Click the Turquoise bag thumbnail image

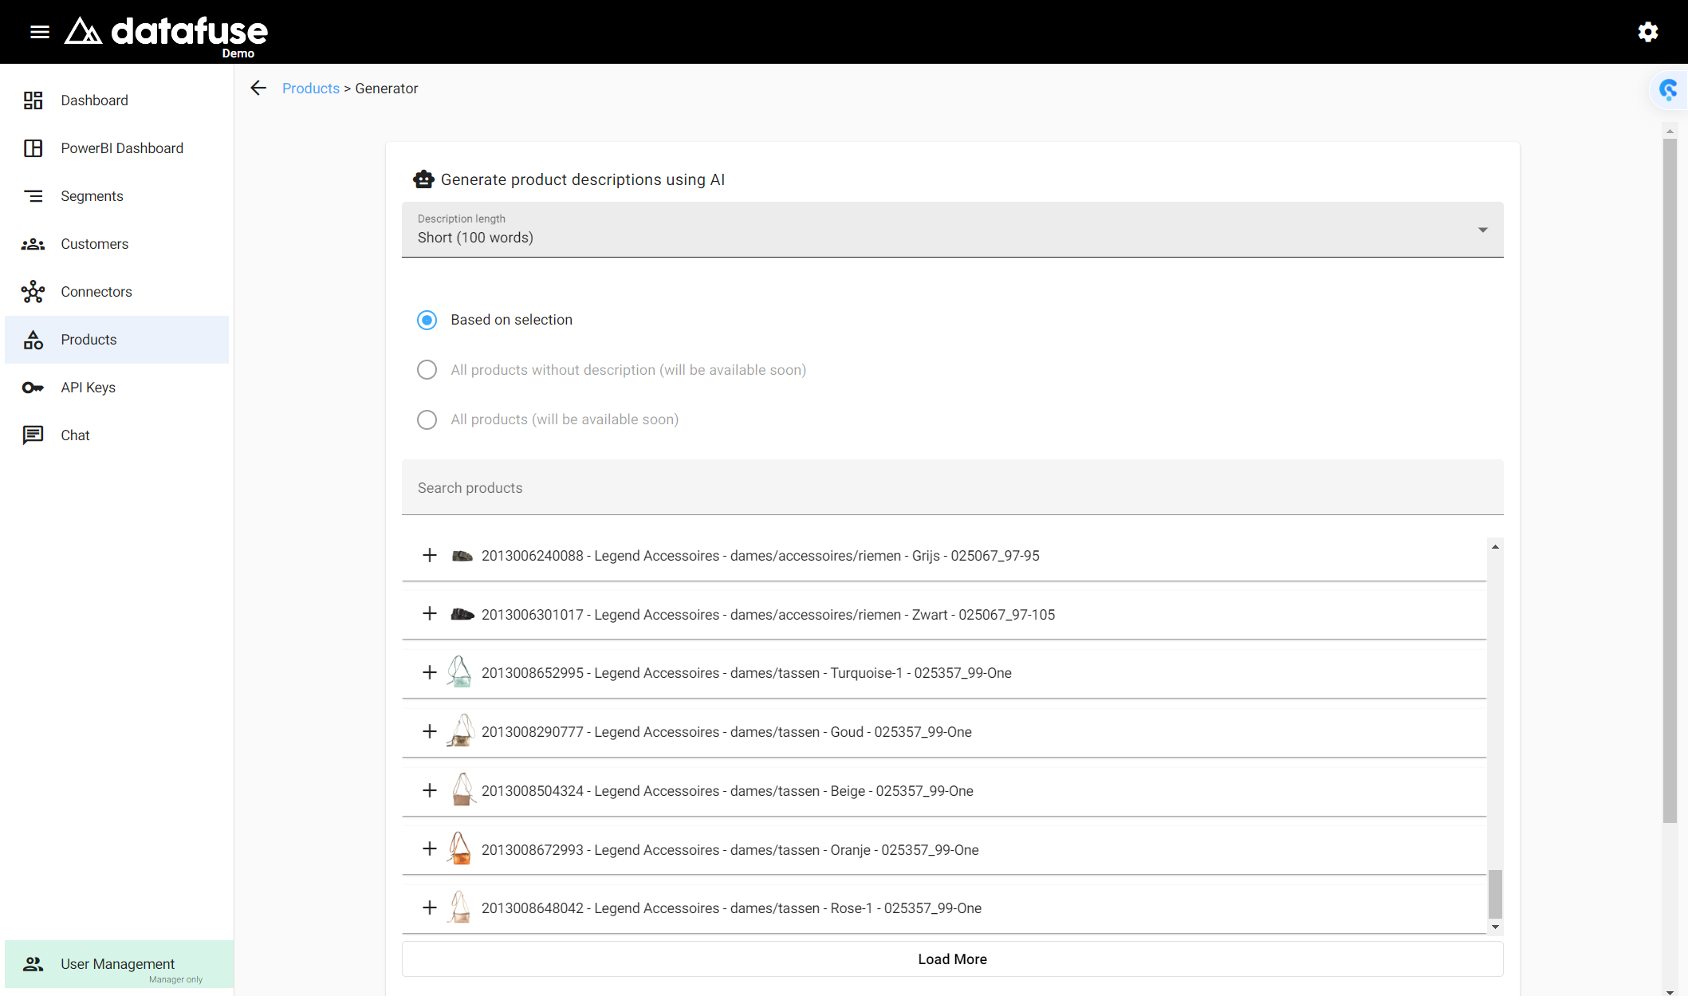(460, 672)
